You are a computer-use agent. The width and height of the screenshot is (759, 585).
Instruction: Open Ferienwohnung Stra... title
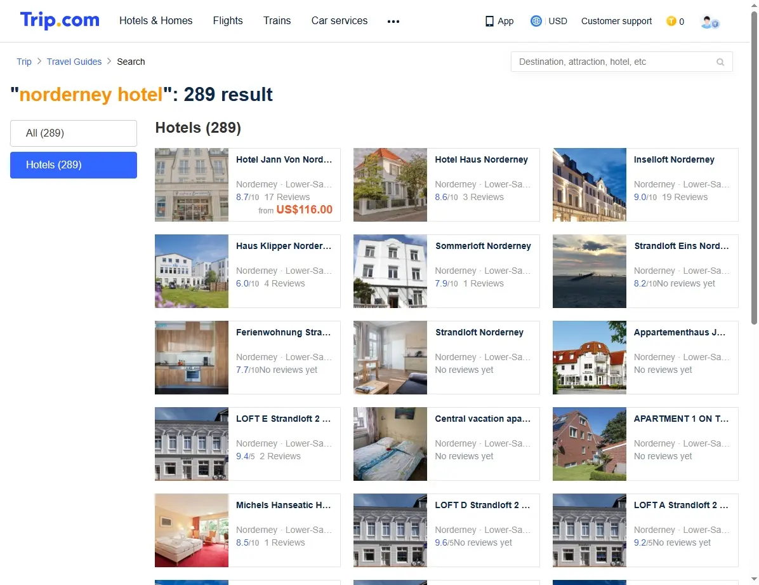[283, 332]
